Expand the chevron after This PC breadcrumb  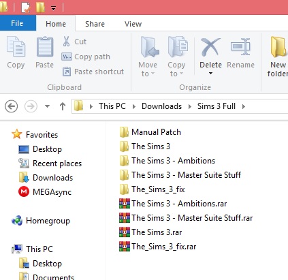click(134, 106)
